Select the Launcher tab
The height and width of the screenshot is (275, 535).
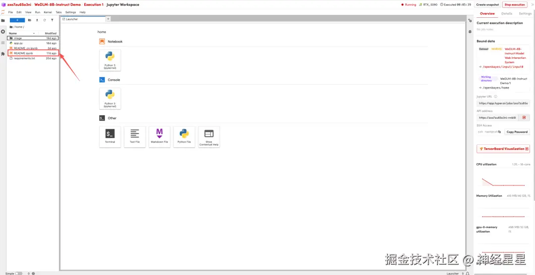click(x=83, y=19)
